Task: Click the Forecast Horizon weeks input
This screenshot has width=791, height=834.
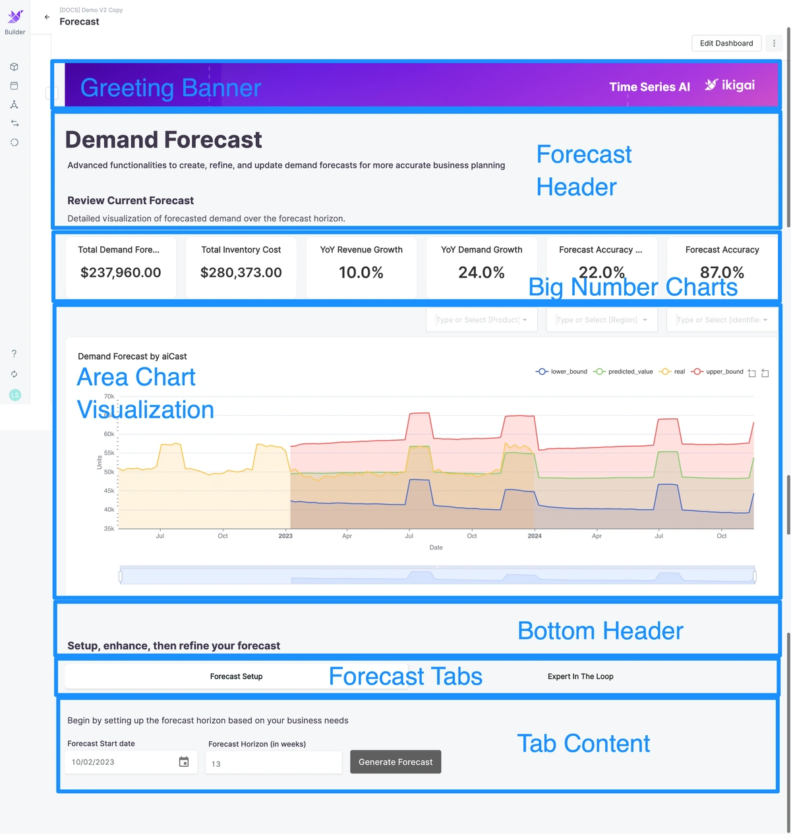Action: [x=274, y=763]
